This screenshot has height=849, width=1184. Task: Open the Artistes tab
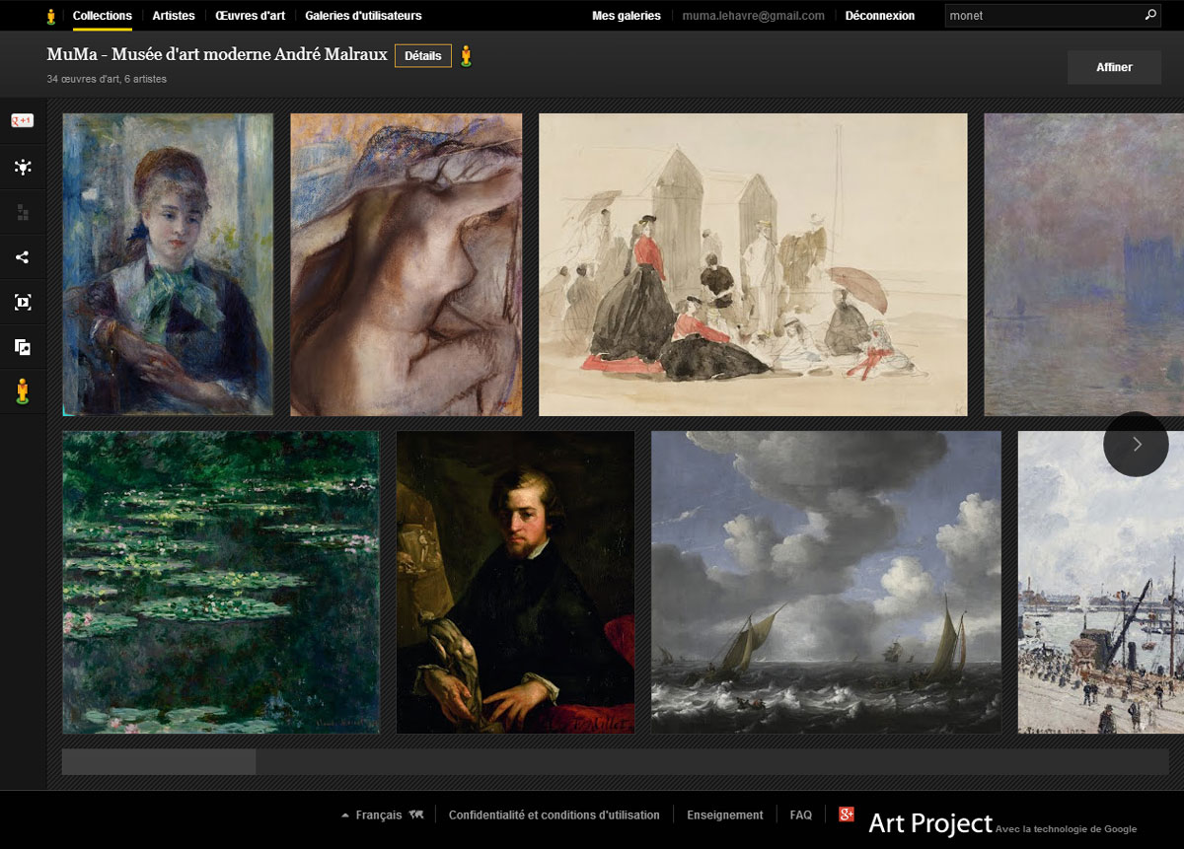coord(174,16)
